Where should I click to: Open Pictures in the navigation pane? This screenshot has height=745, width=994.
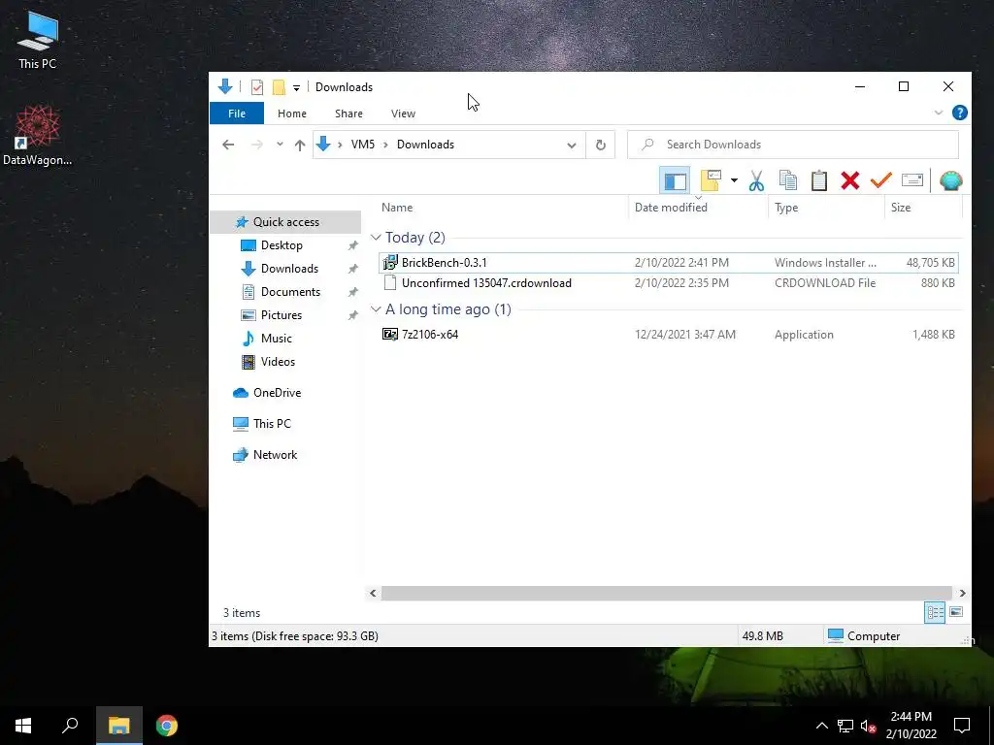coord(281,315)
